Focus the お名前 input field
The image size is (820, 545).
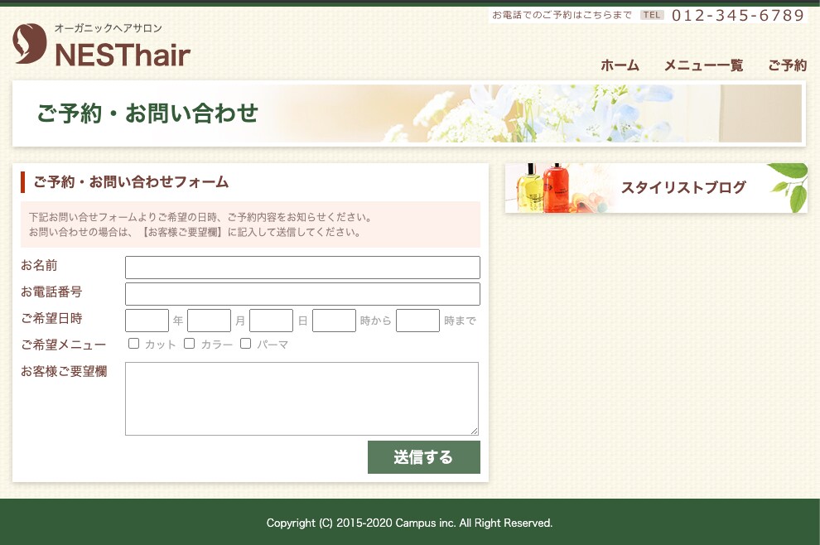point(302,268)
